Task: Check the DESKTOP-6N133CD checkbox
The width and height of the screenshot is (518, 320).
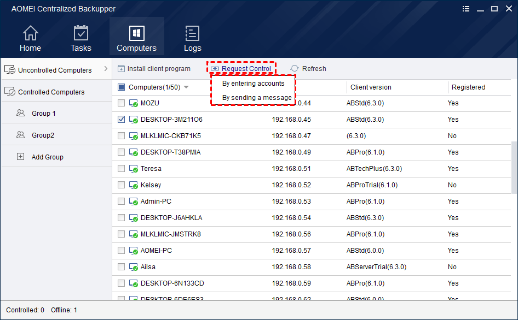Action: [x=121, y=283]
